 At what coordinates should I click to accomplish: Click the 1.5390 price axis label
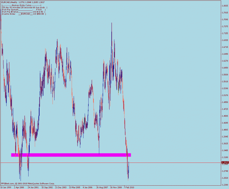(225, 88)
